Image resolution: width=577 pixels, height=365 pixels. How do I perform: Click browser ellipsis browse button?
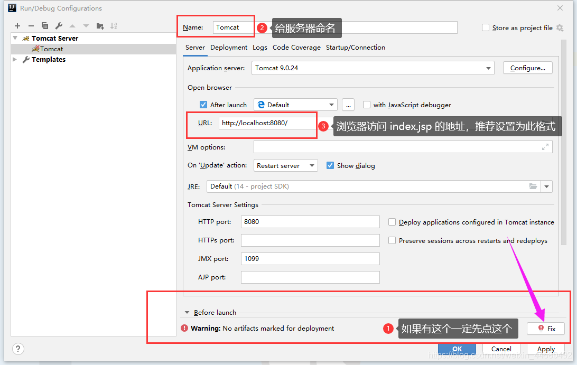348,105
